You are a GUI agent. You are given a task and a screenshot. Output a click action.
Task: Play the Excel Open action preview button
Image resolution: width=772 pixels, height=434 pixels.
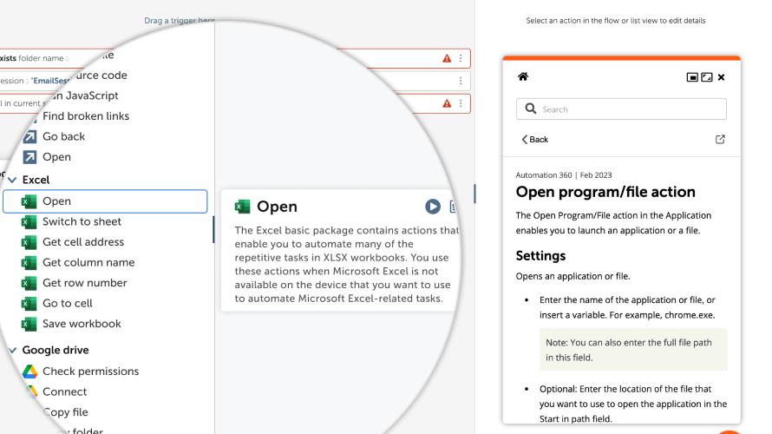[433, 207]
